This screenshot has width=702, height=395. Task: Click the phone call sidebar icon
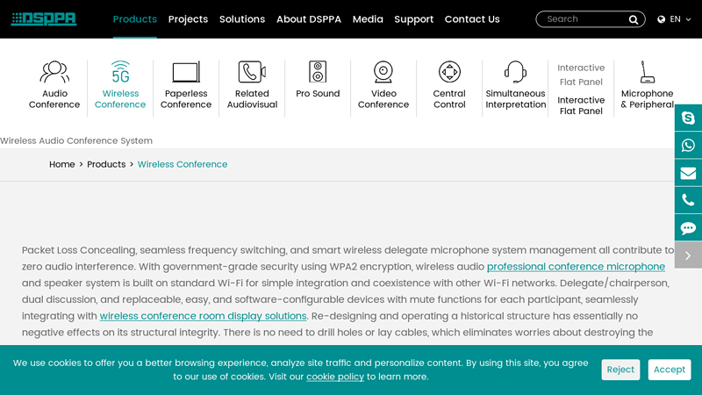688,200
